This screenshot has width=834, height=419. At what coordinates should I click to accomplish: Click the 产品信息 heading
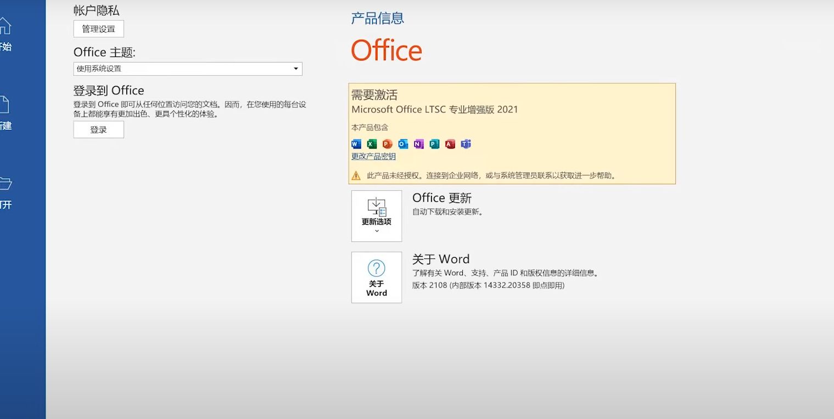pos(378,18)
